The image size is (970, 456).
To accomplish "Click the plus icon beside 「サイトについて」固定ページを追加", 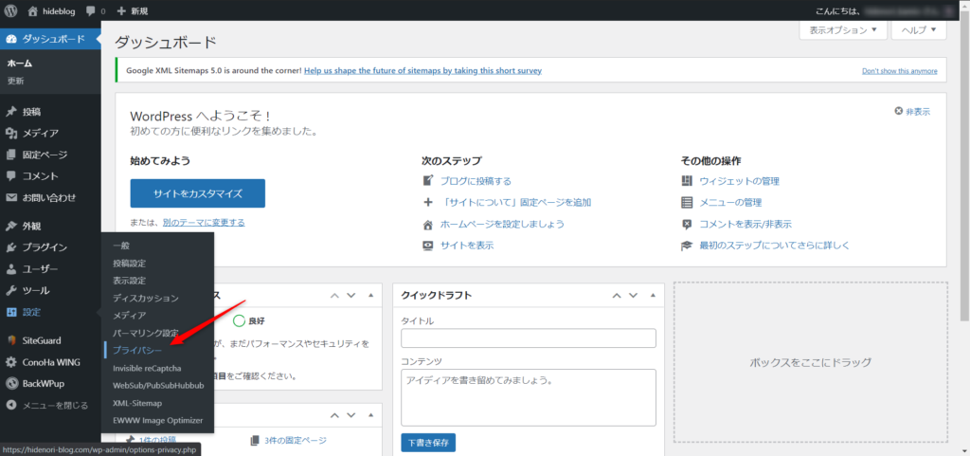I will click(427, 202).
